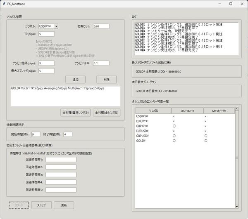Click the 終了時間(時) input field
This screenshot has height=219, width=248.
coord(68,134)
